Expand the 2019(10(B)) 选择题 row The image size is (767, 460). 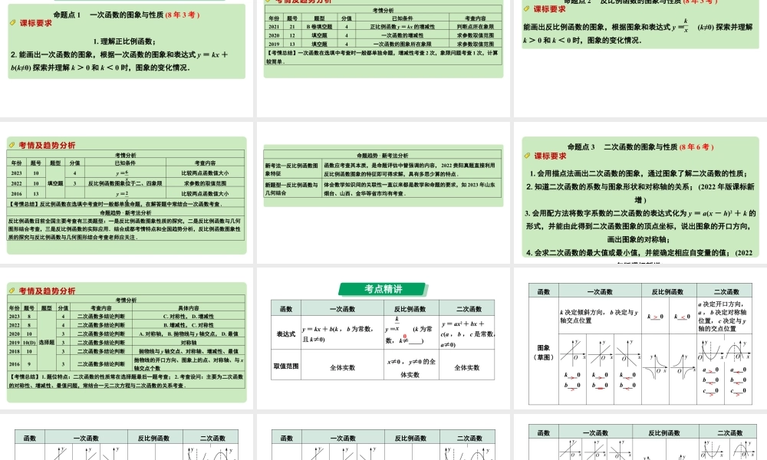pyautogui.click(x=45, y=341)
